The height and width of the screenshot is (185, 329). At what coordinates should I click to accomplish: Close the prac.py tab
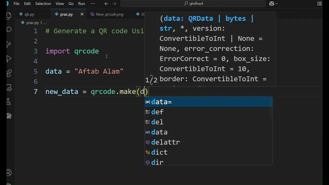point(82,14)
